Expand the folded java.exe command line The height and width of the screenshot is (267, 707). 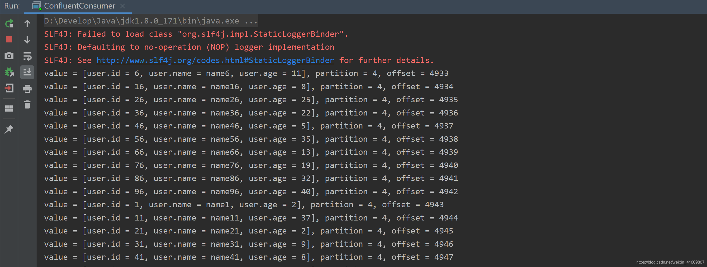[x=151, y=21]
